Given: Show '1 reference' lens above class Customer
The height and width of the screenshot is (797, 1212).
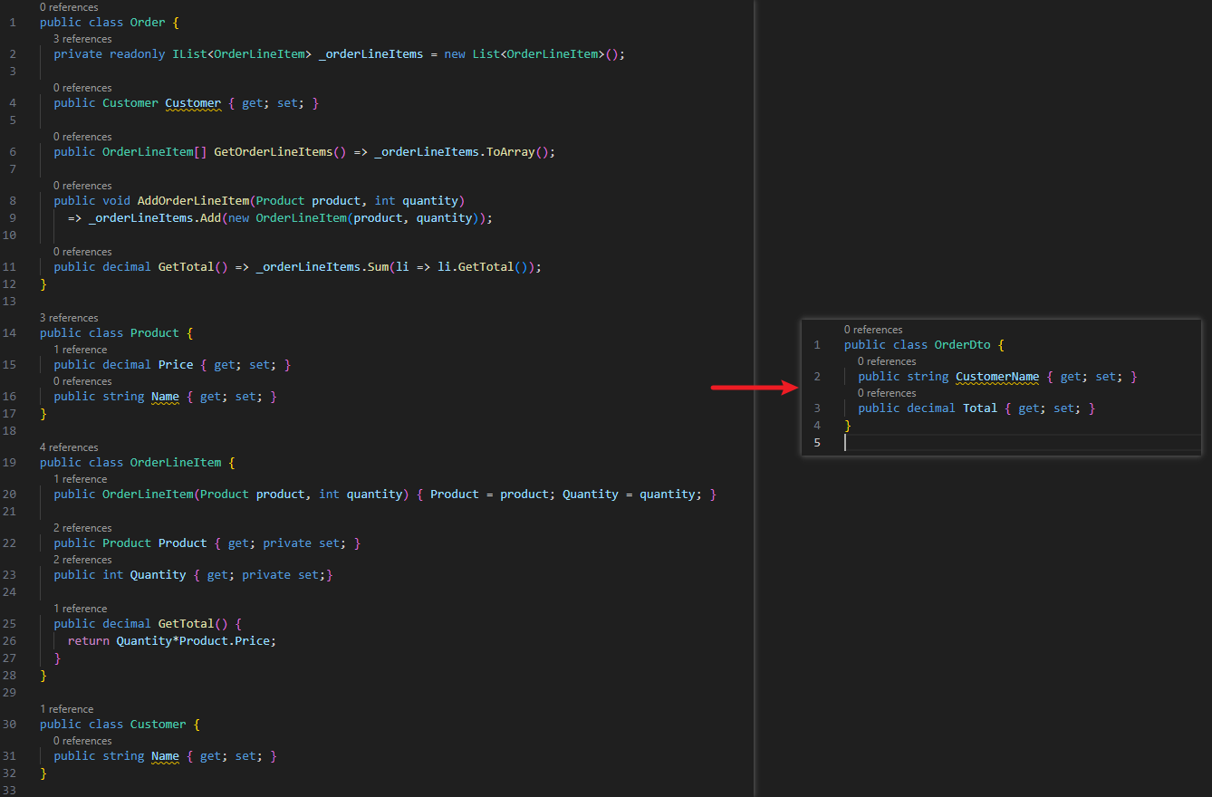Looking at the screenshot, I should [x=66, y=709].
